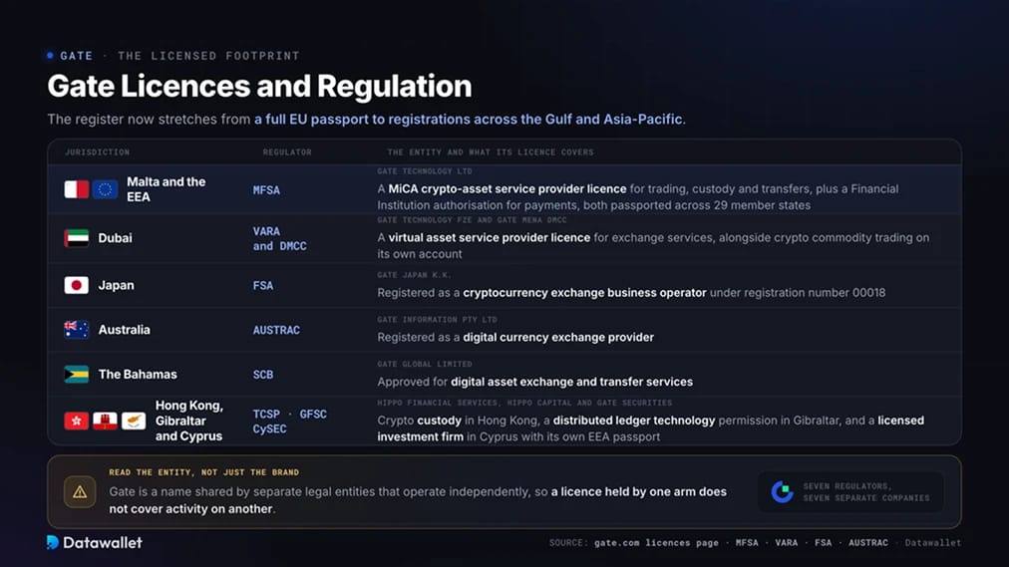Click the Australia flag icon
1009x567 pixels.
tap(77, 330)
